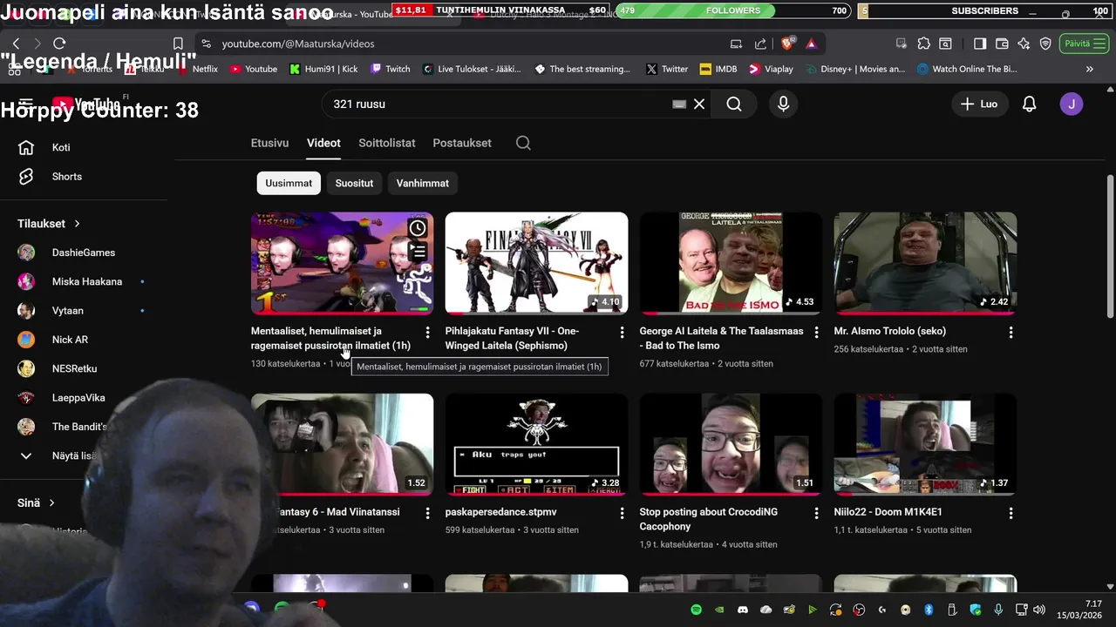Expand the Sinä section chevron
Image resolution: width=1116 pixels, height=627 pixels.
pyautogui.click(x=51, y=503)
